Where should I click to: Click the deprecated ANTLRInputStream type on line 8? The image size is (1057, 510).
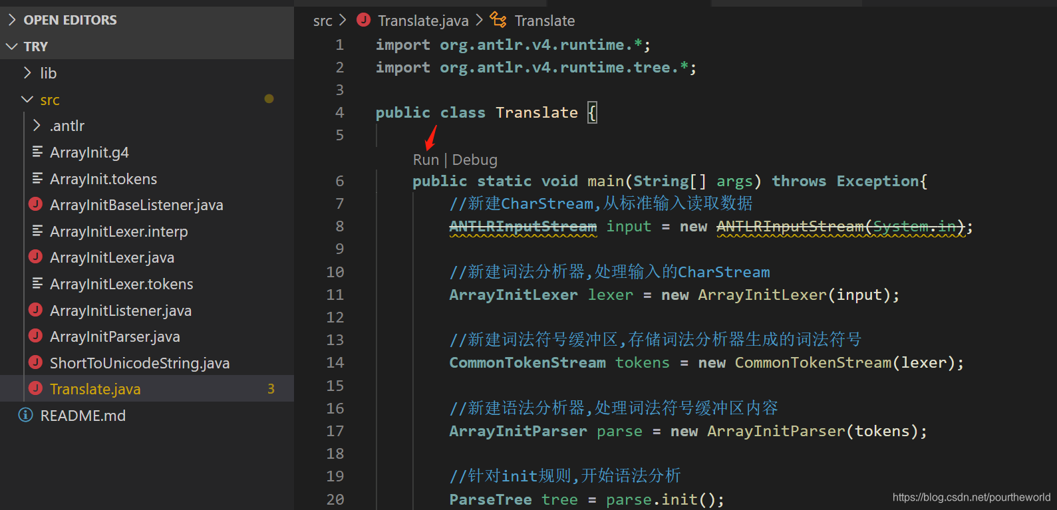(523, 227)
